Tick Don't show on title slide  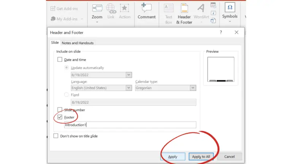coord(56,136)
